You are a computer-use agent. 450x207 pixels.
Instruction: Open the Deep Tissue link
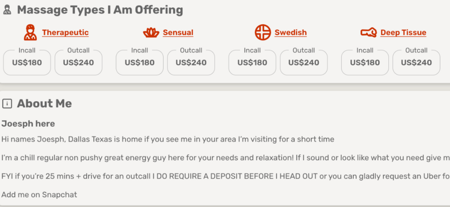point(403,32)
